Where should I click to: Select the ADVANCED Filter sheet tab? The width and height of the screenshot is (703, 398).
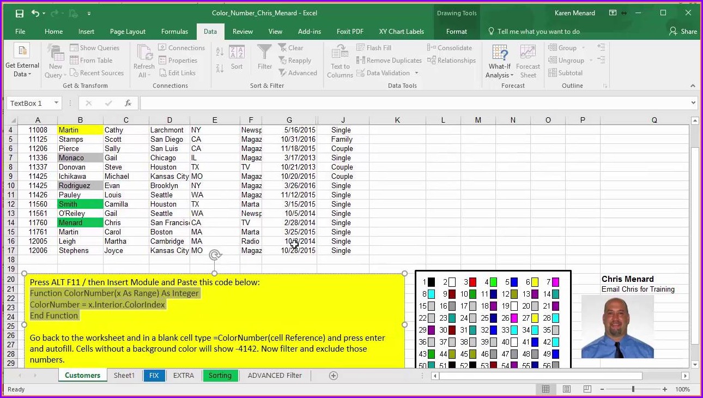275,375
